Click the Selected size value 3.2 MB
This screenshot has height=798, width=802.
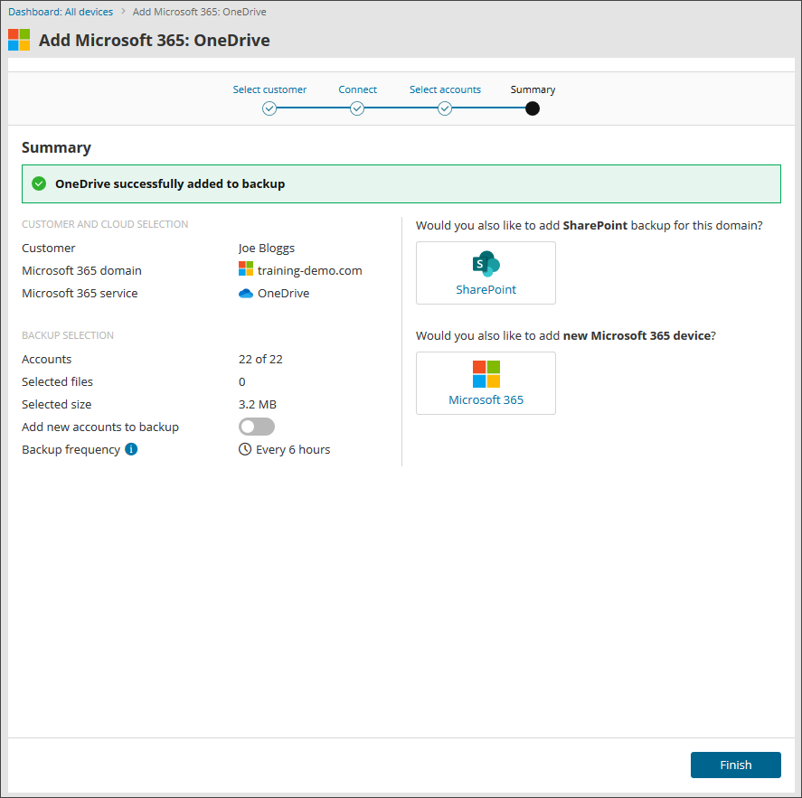[x=258, y=404]
